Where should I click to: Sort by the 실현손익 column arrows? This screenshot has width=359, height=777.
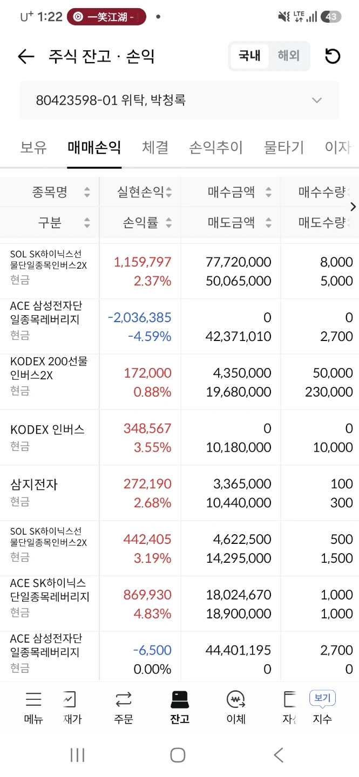[x=168, y=192]
